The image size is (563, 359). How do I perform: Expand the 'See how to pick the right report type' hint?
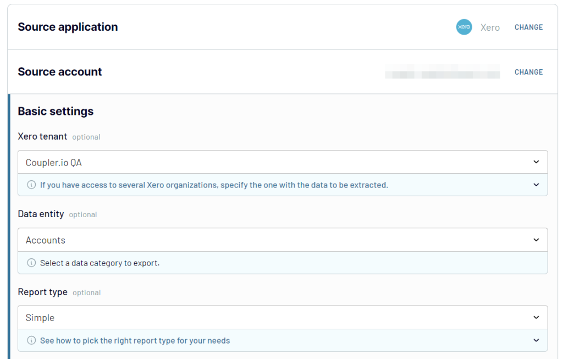click(x=536, y=340)
